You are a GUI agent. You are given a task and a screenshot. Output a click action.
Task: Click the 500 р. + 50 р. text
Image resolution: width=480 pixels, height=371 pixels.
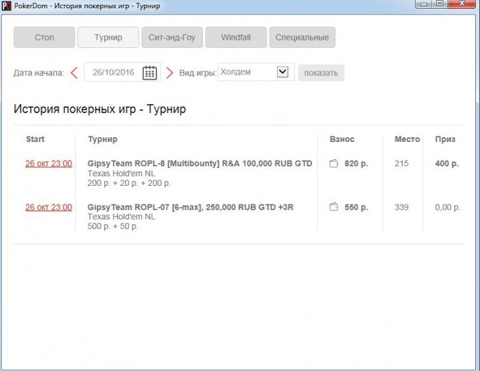[112, 226]
